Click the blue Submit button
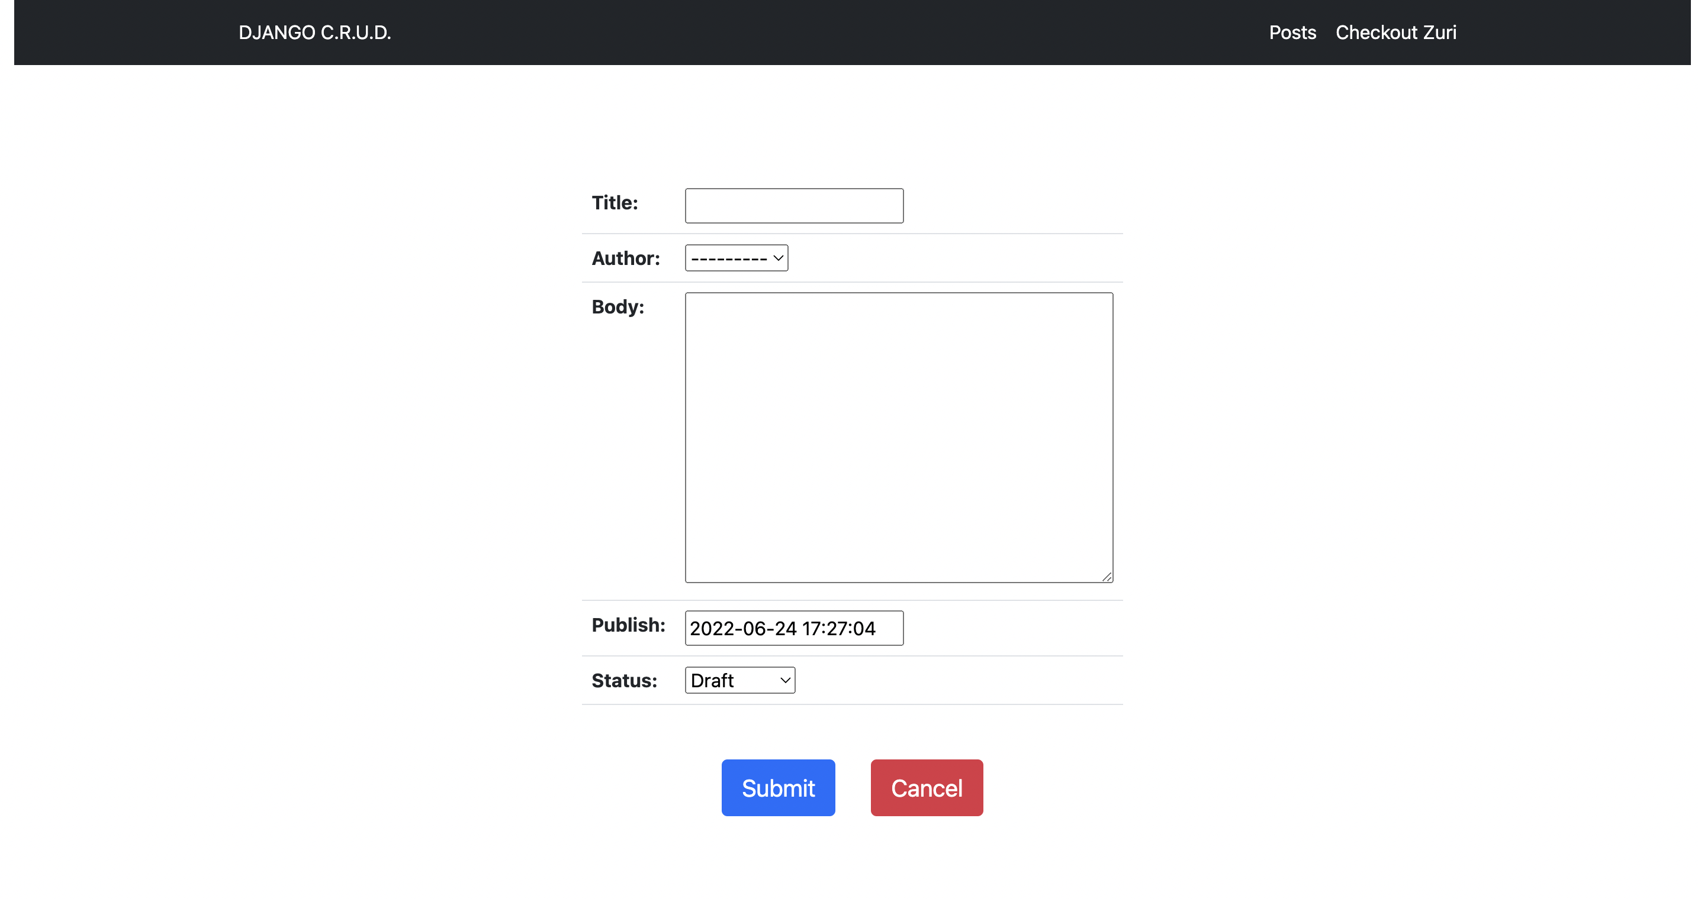1698x899 pixels. pos(778,787)
